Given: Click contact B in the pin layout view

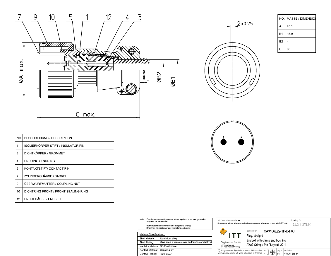Looking at the screenshot, I should (223, 142).
